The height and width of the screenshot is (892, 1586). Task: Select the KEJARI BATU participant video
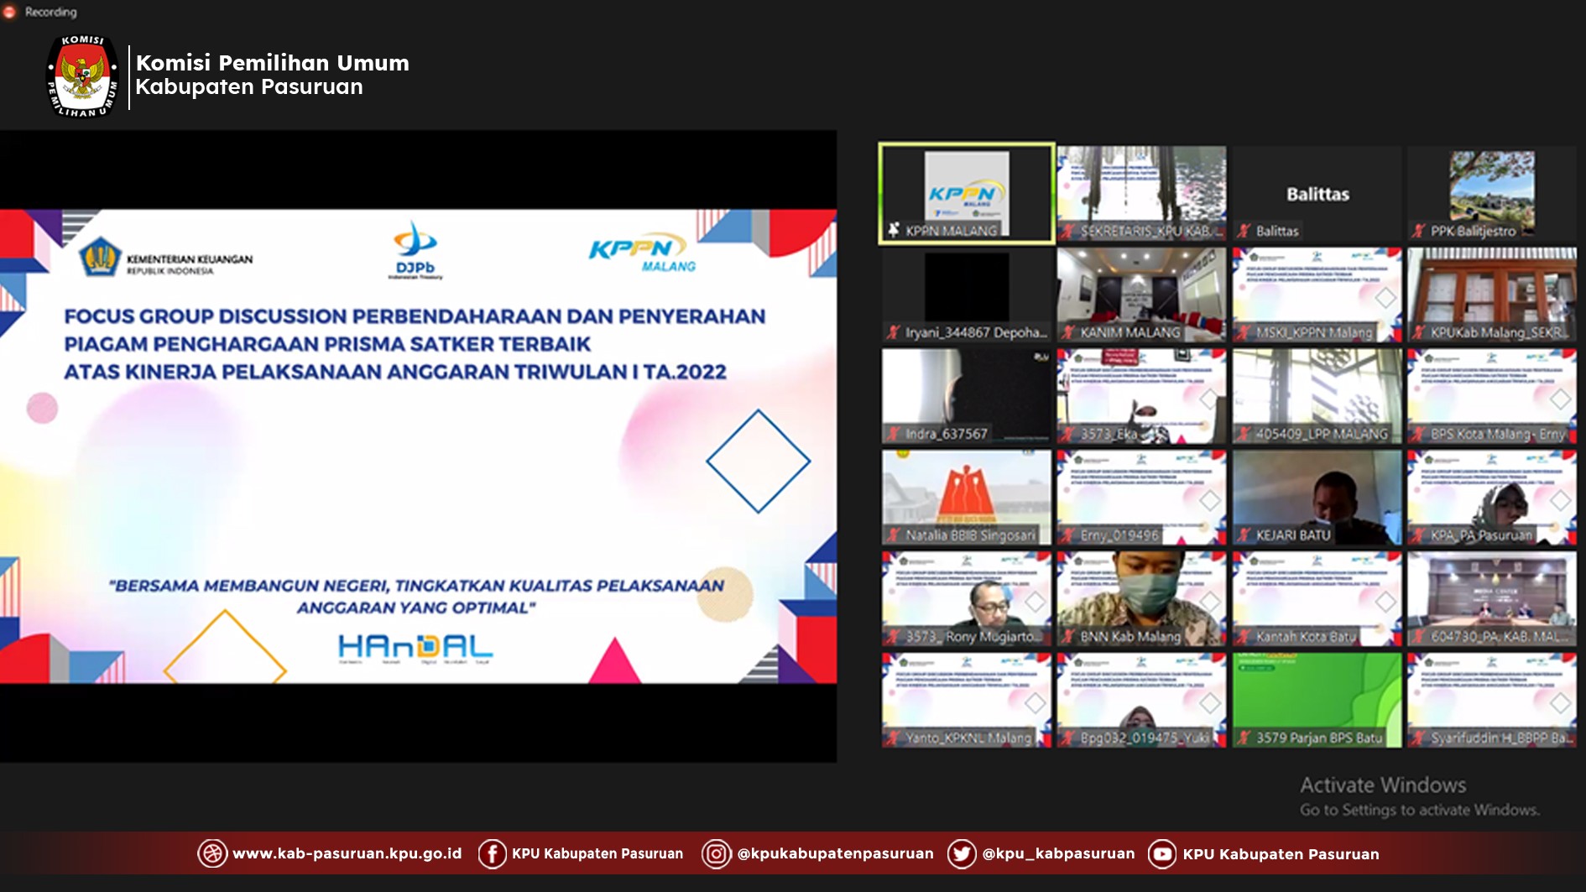(1317, 497)
